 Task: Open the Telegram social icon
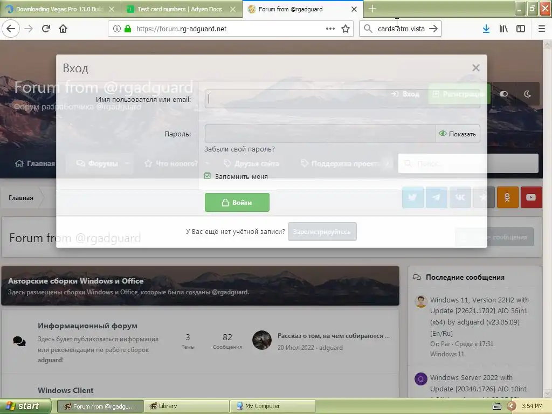point(437,197)
